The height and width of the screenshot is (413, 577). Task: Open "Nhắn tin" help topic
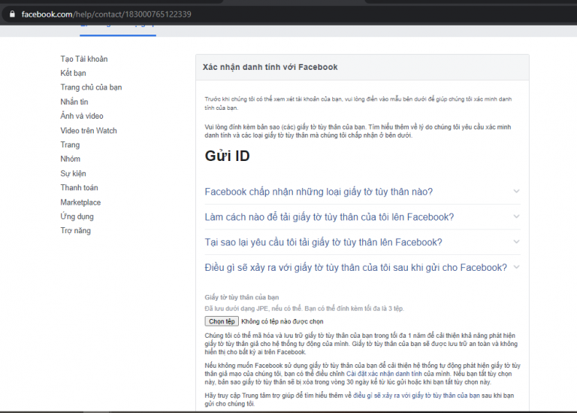coord(74,102)
